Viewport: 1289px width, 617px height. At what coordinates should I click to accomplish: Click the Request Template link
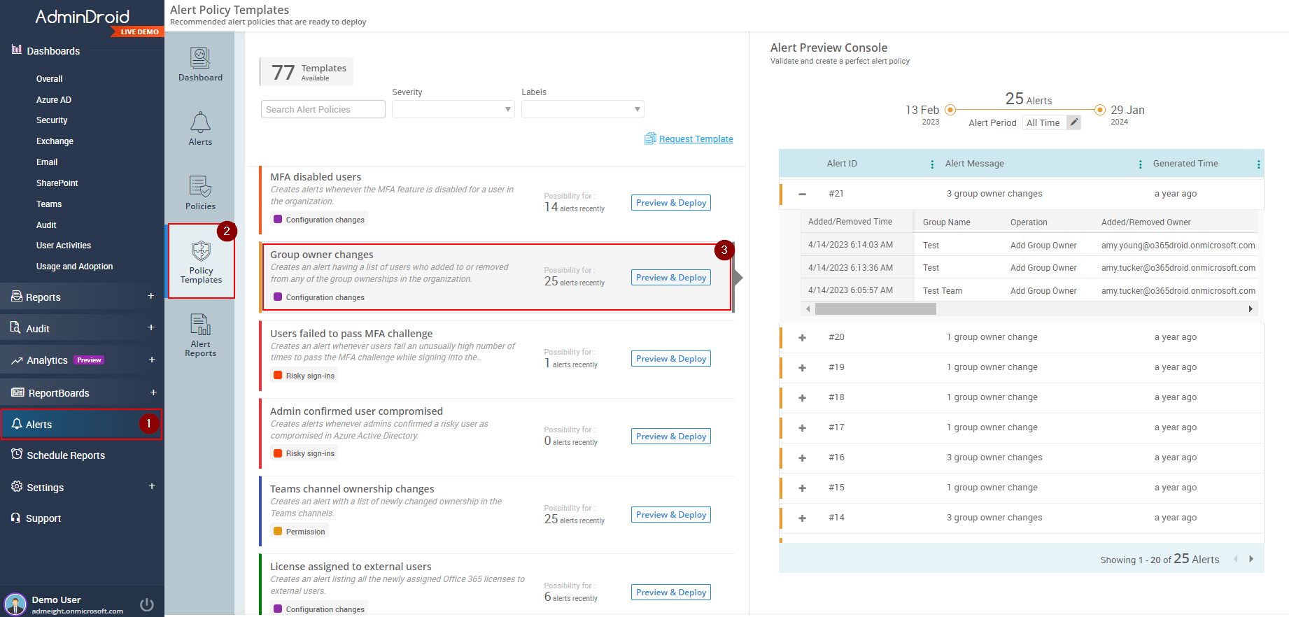[696, 139]
